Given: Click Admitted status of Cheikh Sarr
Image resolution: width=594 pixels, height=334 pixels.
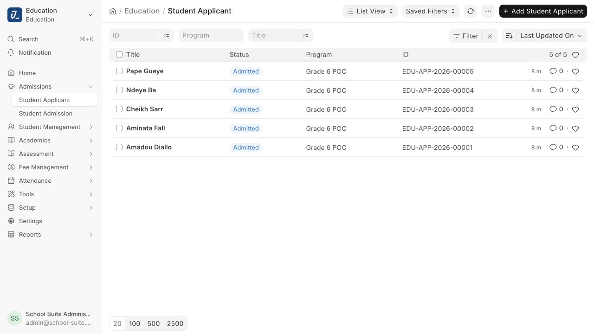Looking at the screenshot, I should tap(246, 109).
